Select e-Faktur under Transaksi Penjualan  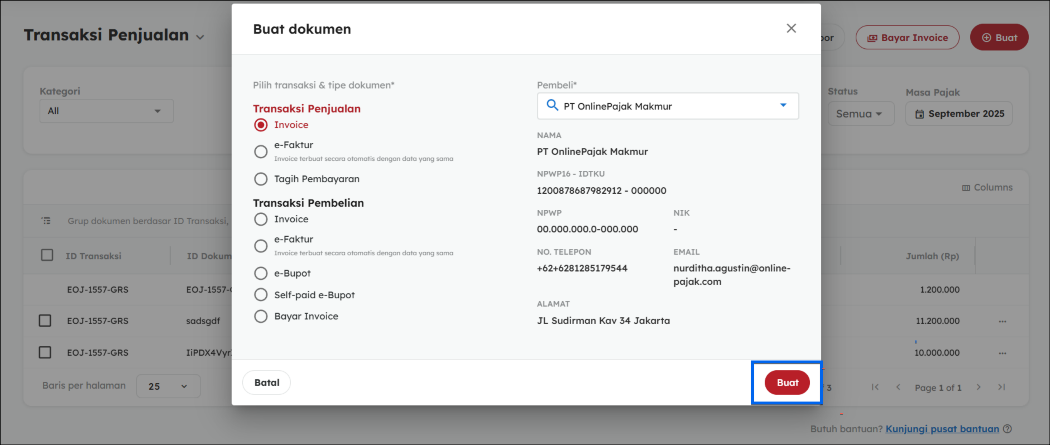coord(261,152)
